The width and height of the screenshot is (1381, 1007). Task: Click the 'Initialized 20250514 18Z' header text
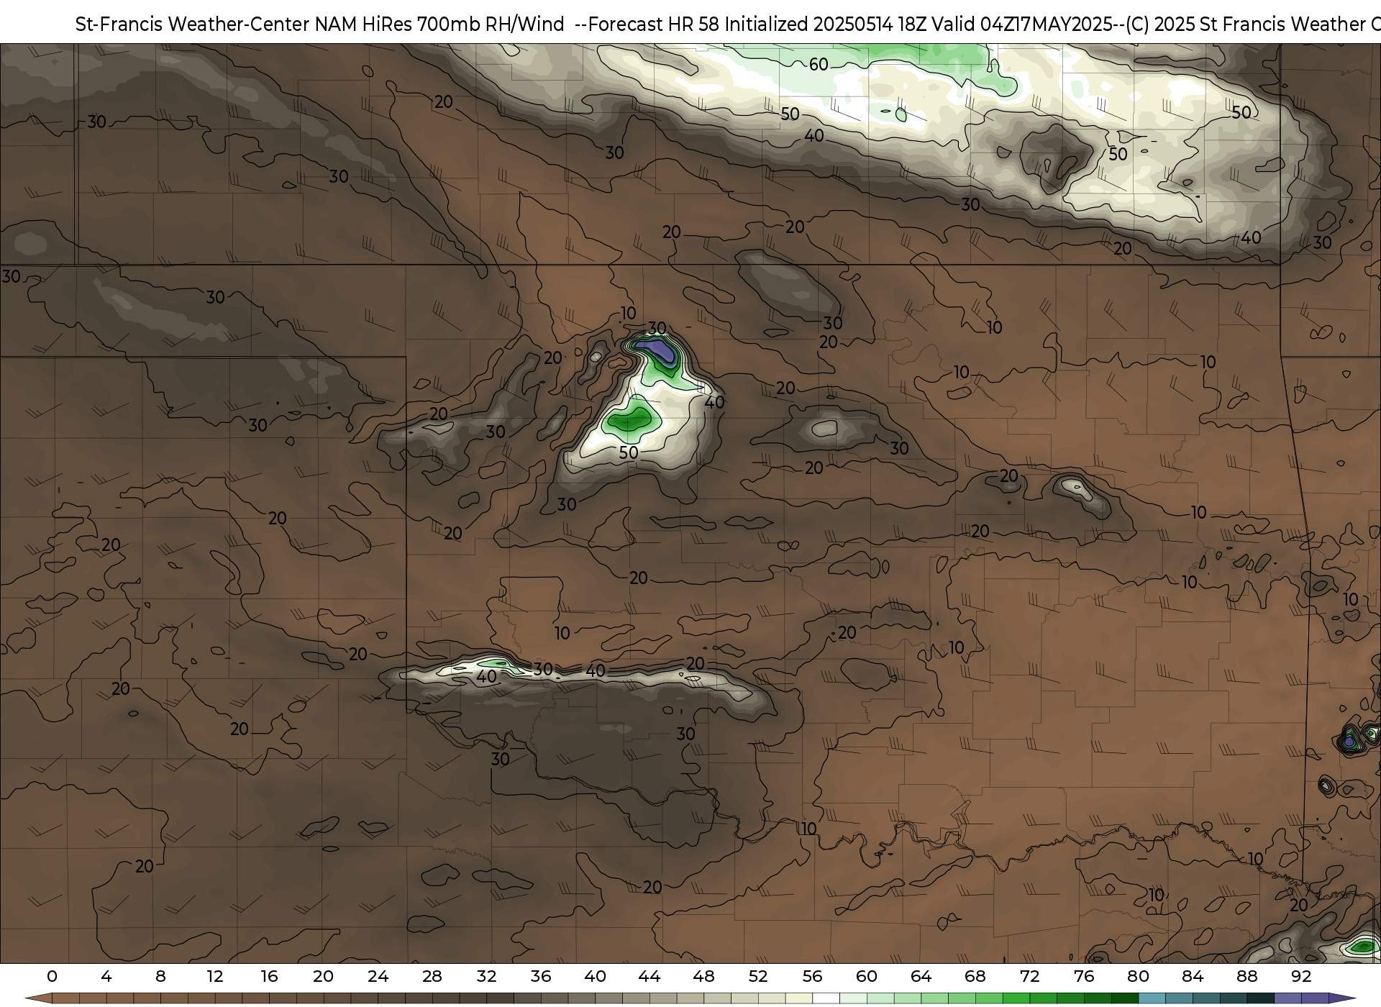pos(826,24)
